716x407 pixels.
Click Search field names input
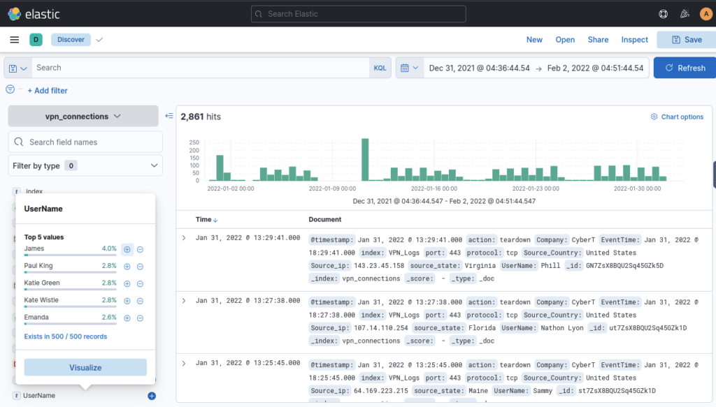point(85,142)
